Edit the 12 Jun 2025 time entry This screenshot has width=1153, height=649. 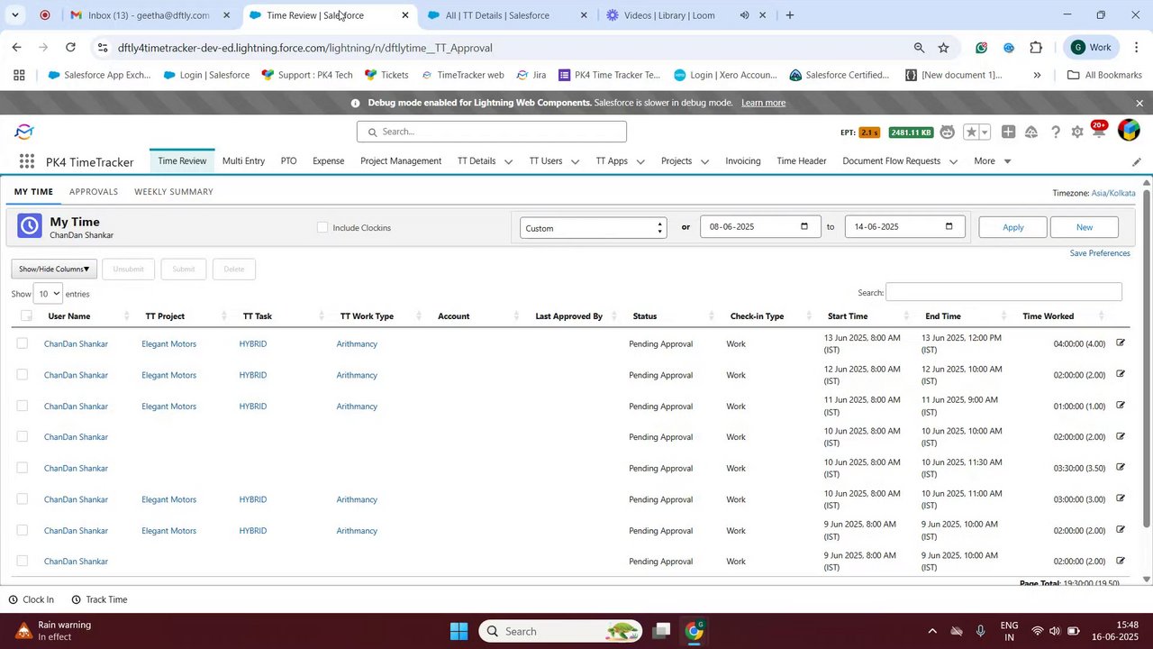click(x=1121, y=374)
